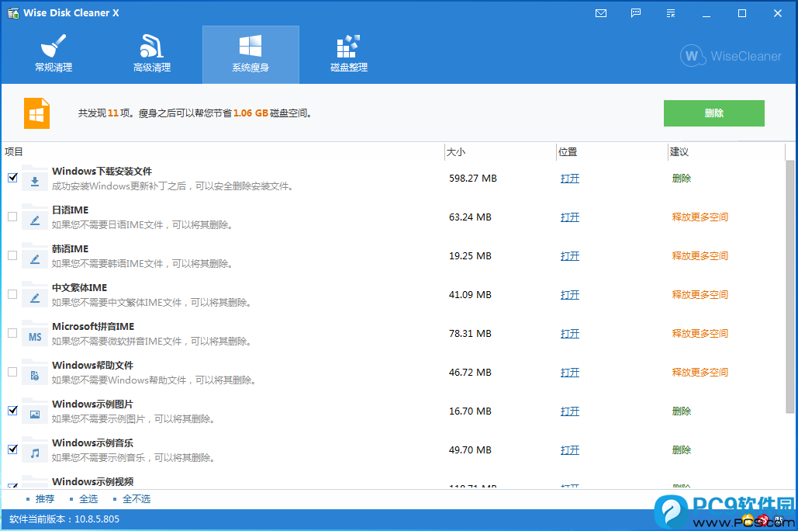The image size is (798, 531).
Task: Open the menu list icon in title bar
Action: (x=671, y=13)
